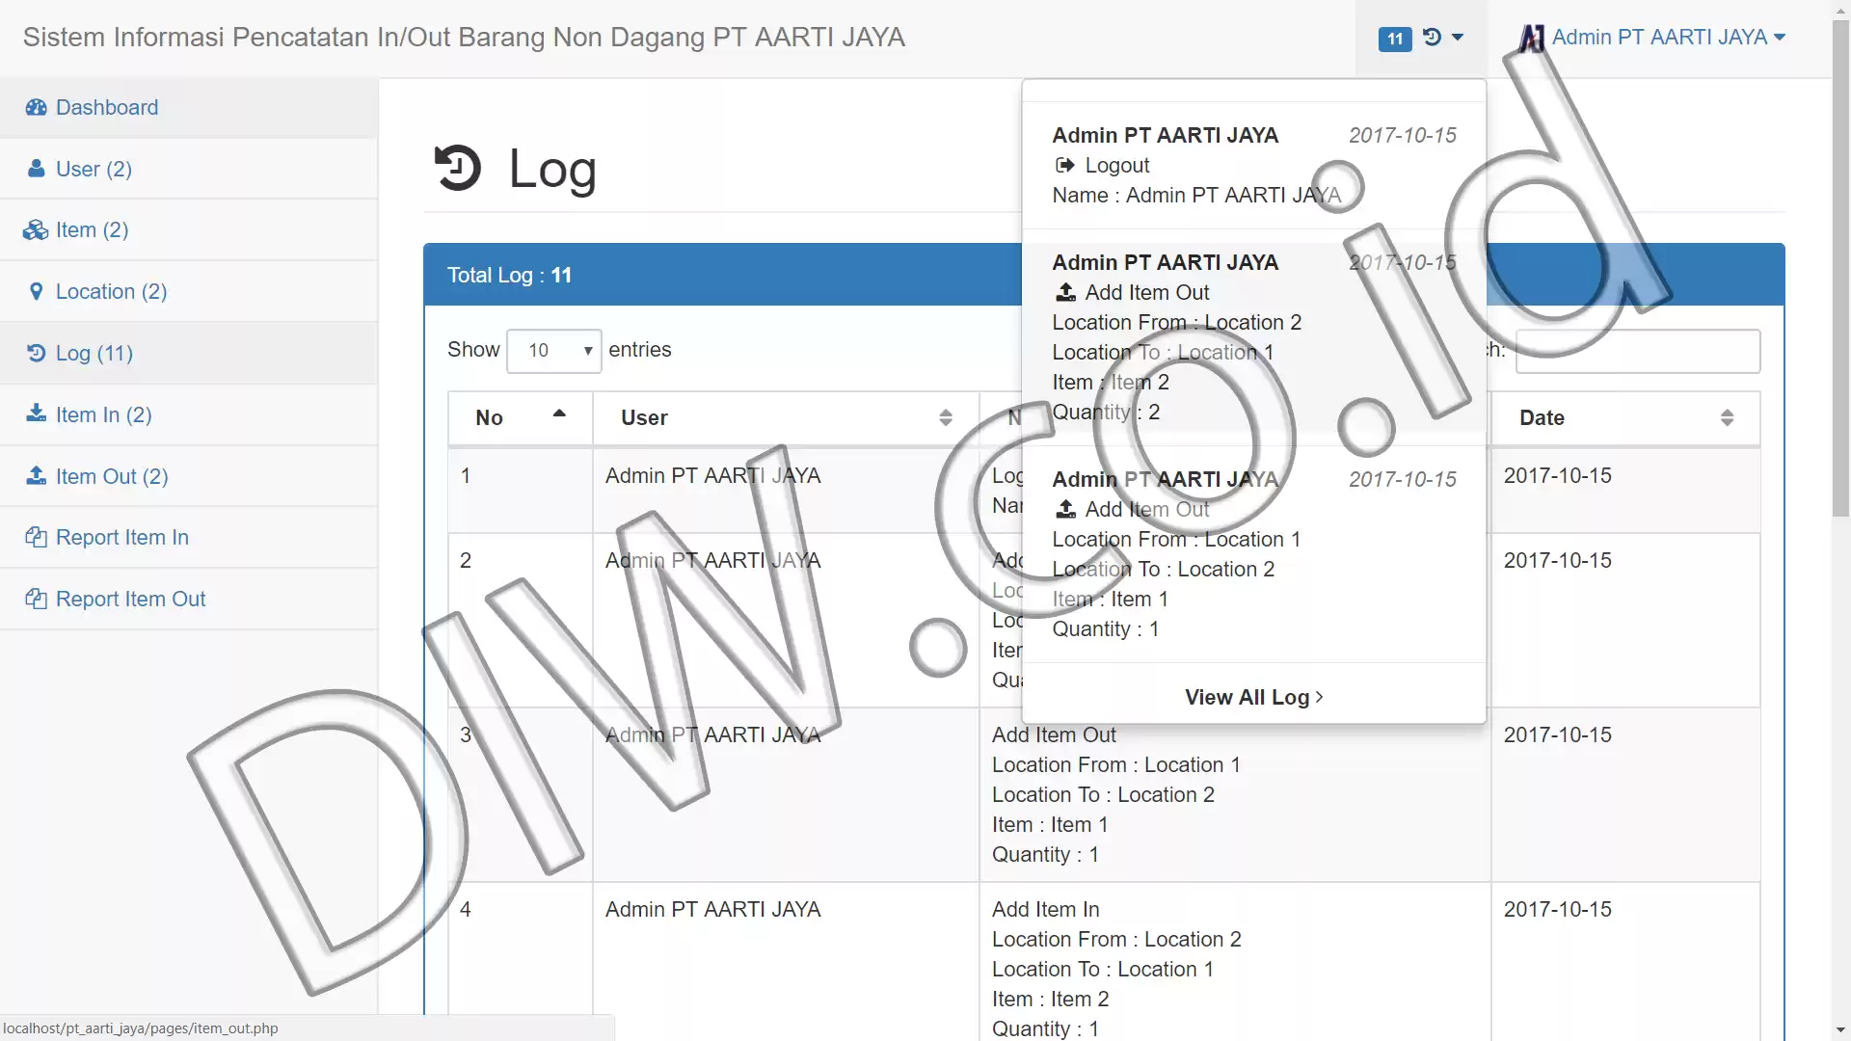Click the View All Log link
Image resolution: width=1851 pixels, height=1041 pixels.
[1253, 697]
